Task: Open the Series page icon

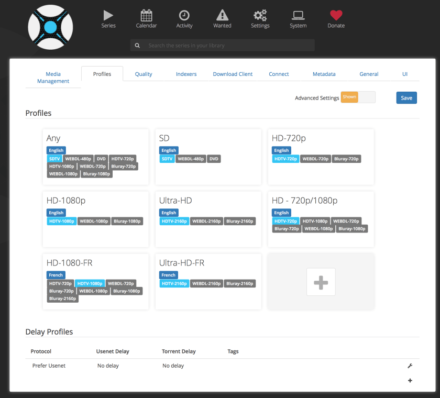Action: tap(108, 16)
